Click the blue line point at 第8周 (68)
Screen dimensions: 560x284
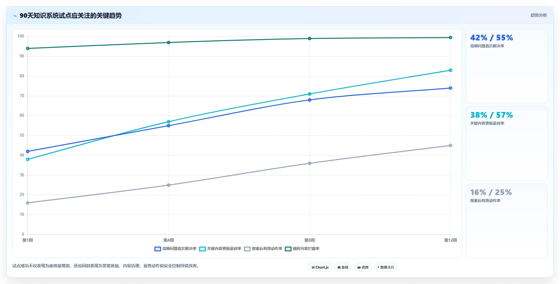(x=309, y=100)
